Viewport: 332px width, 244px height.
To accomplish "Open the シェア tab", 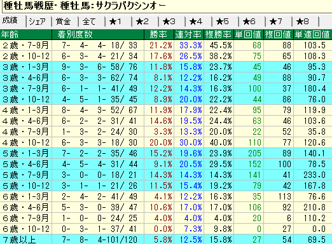I will point(39,22).
